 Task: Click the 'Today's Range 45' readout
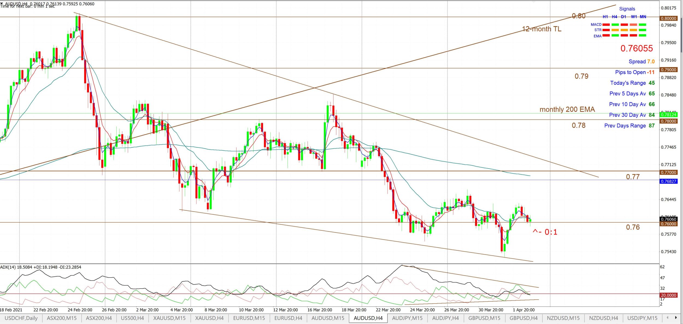coord(632,83)
